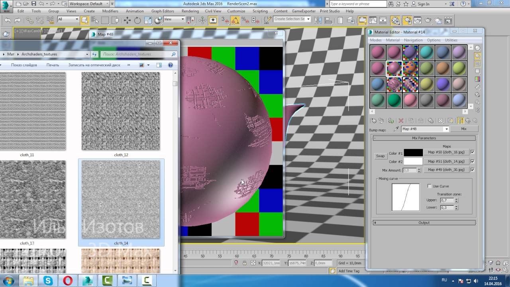Image resolution: width=510 pixels, height=287 pixels.
Task: Click the Map #51 (cloth_14.jpg) button
Action: 446,161
